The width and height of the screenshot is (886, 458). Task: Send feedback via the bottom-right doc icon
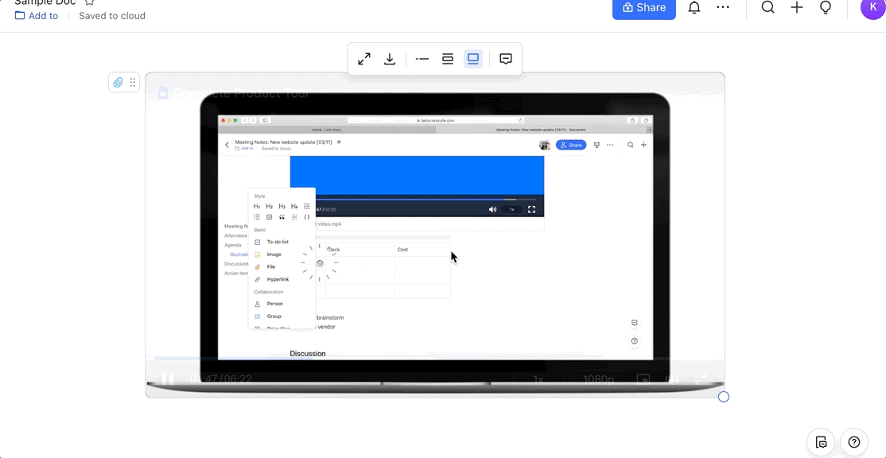point(820,441)
